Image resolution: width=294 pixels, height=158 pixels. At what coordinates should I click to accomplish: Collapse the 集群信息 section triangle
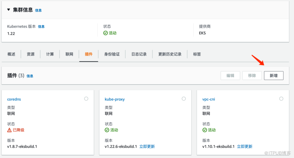pos(9,10)
